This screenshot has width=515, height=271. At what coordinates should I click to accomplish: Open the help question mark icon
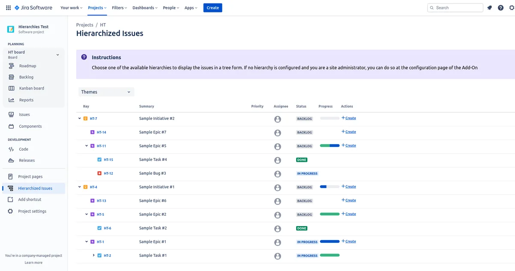(x=501, y=8)
